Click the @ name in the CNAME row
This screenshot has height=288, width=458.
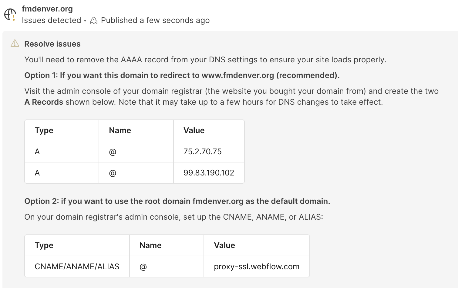click(x=143, y=267)
